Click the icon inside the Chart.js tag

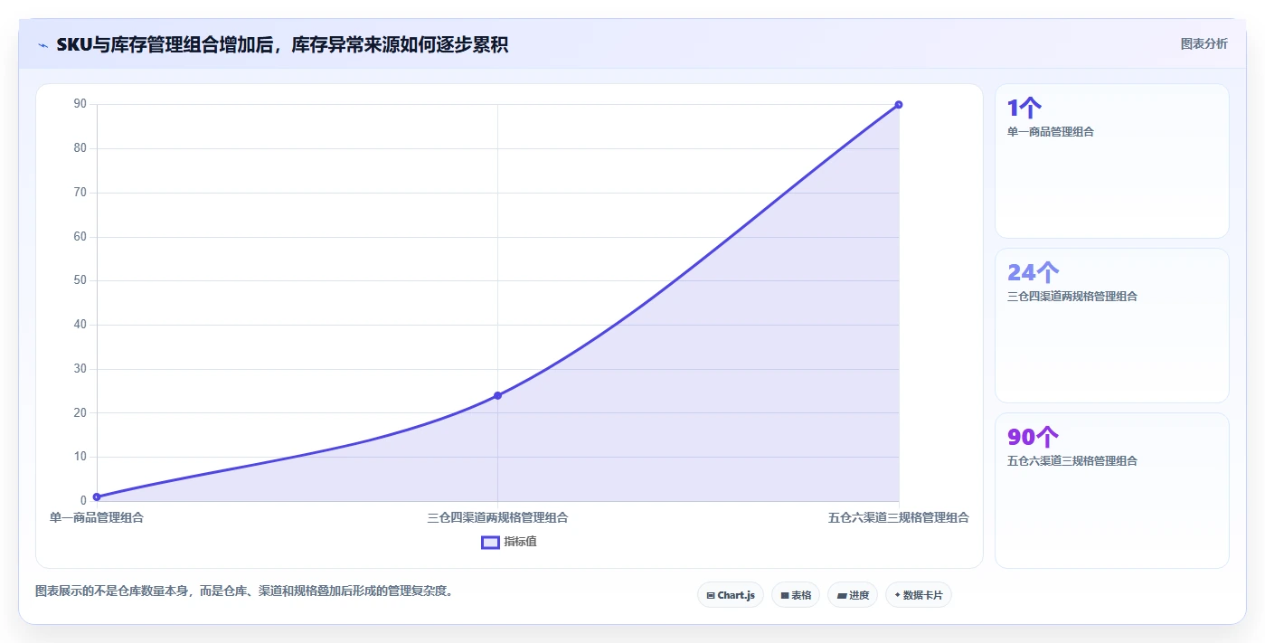click(x=711, y=596)
